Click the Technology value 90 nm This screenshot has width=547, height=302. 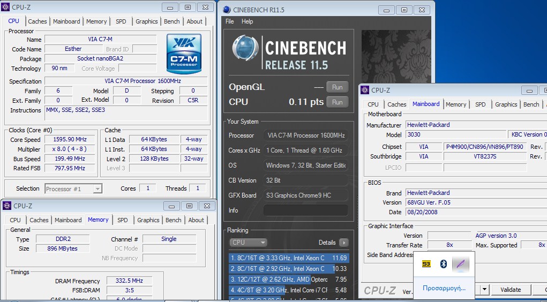[x=59, y=68]
